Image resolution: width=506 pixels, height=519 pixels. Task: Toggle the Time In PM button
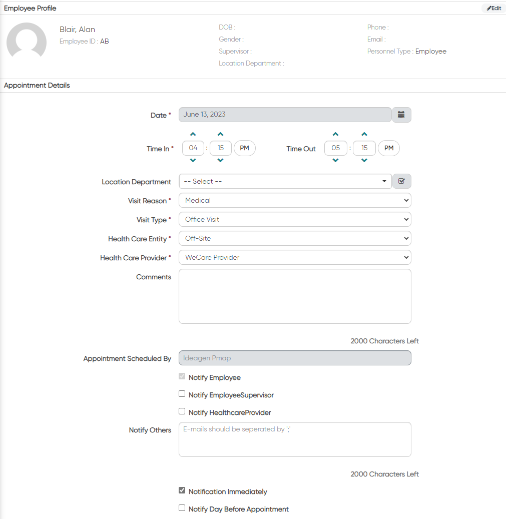click(245, 148)
